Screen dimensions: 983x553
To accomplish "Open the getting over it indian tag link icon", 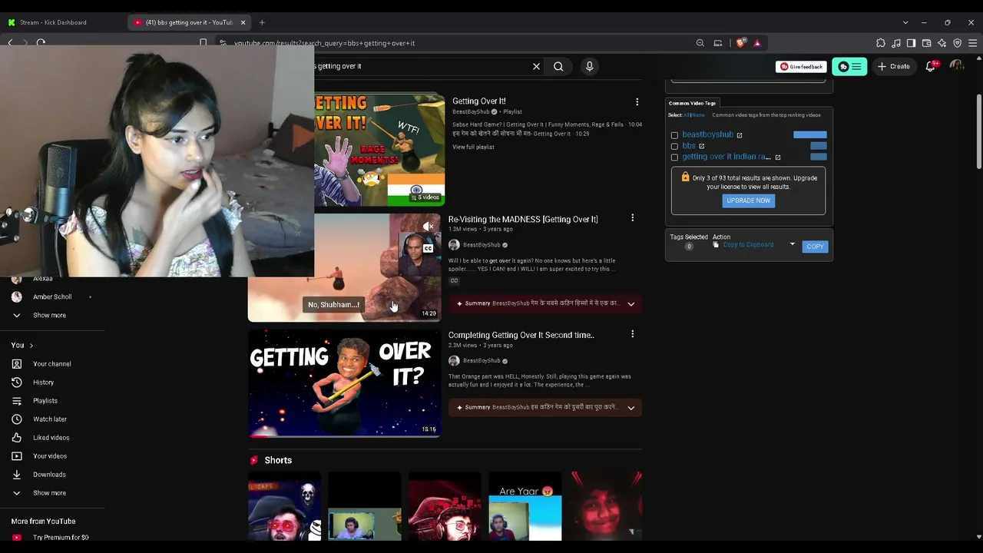I will [x=778, y=157].
